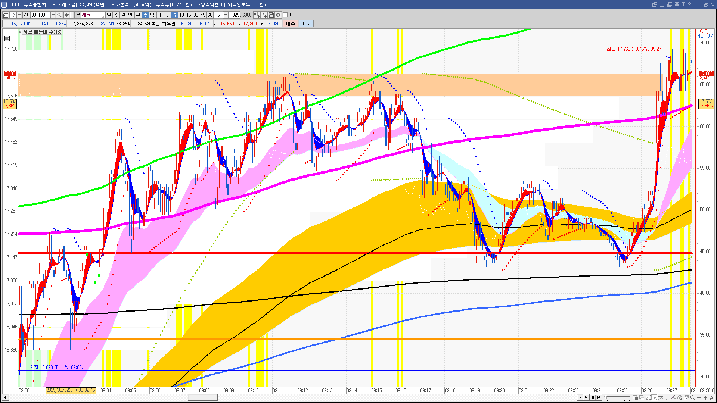Viewport: 717px width, 403px height.
Task: Expand the interval value 5 dropdown
Action: click(x=226, y=15)
